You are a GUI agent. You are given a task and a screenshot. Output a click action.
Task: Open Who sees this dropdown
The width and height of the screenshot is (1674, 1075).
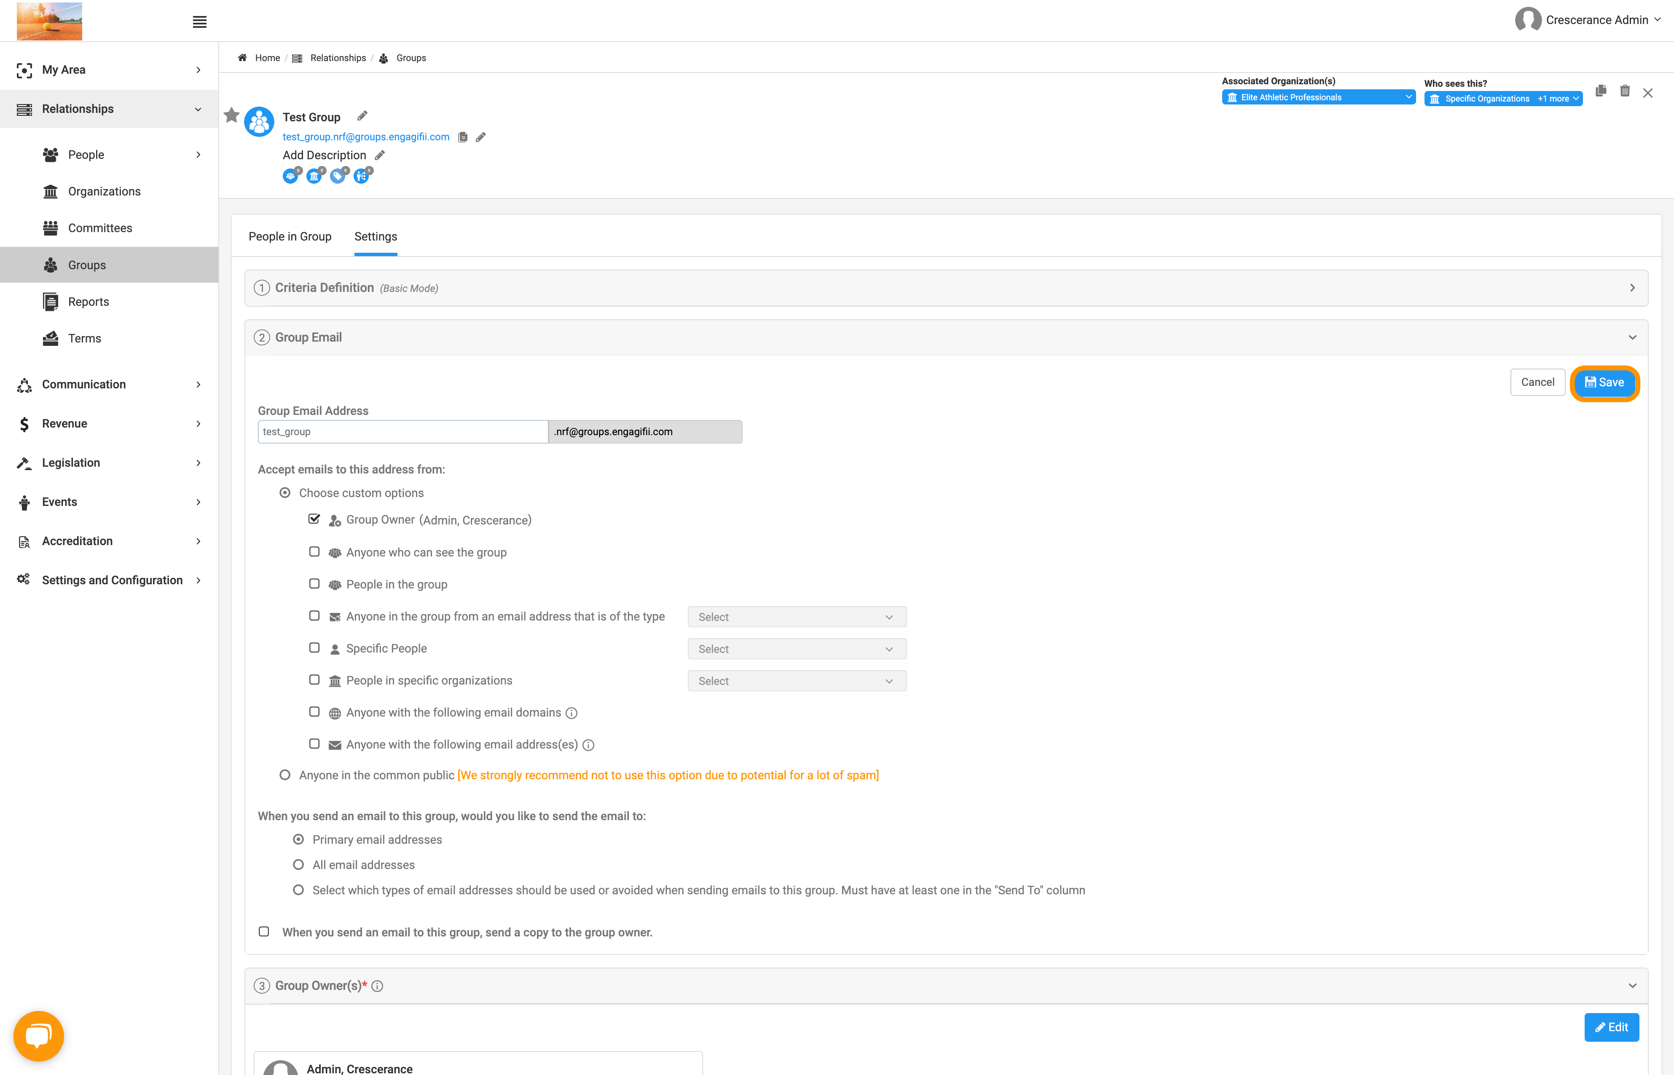pyautogui.click(x=1503, y=99)
